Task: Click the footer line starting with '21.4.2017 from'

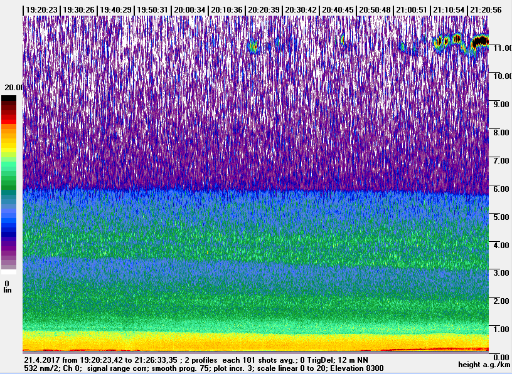Action: [196, 360]
